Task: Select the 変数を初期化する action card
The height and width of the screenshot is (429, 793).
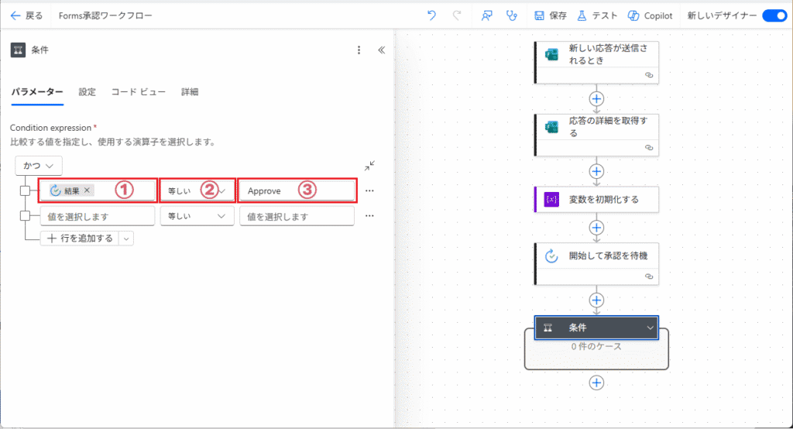Action: tap(597, 199)
